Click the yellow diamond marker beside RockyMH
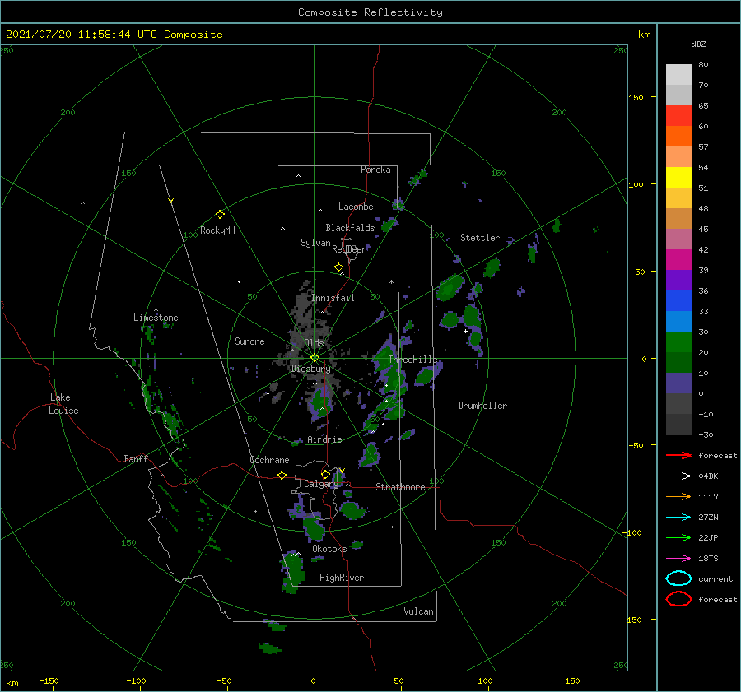 [220, 215]
